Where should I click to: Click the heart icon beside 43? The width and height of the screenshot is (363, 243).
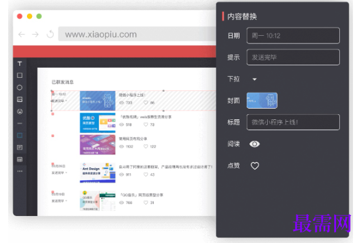[x=145, y=175]
